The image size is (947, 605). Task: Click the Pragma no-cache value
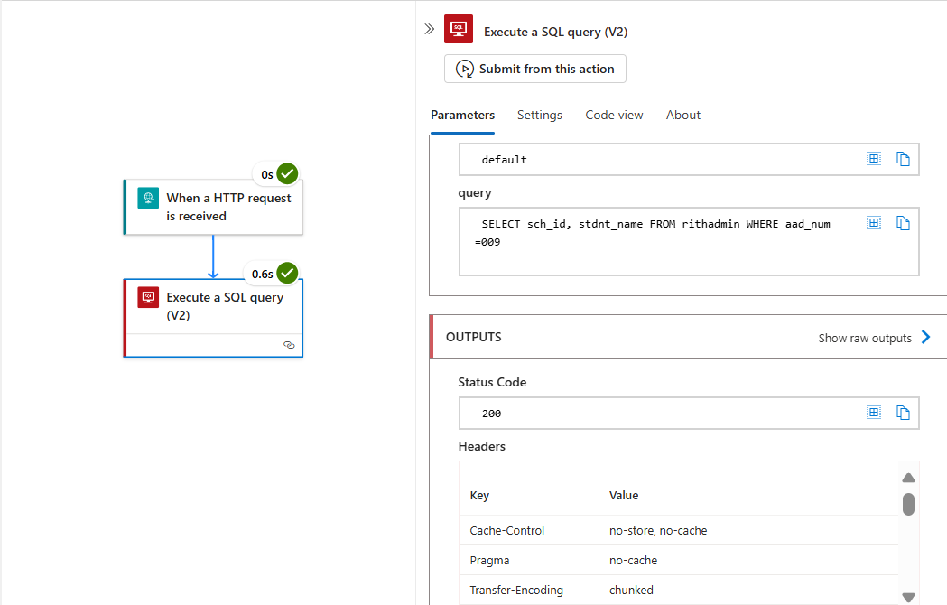633,560
